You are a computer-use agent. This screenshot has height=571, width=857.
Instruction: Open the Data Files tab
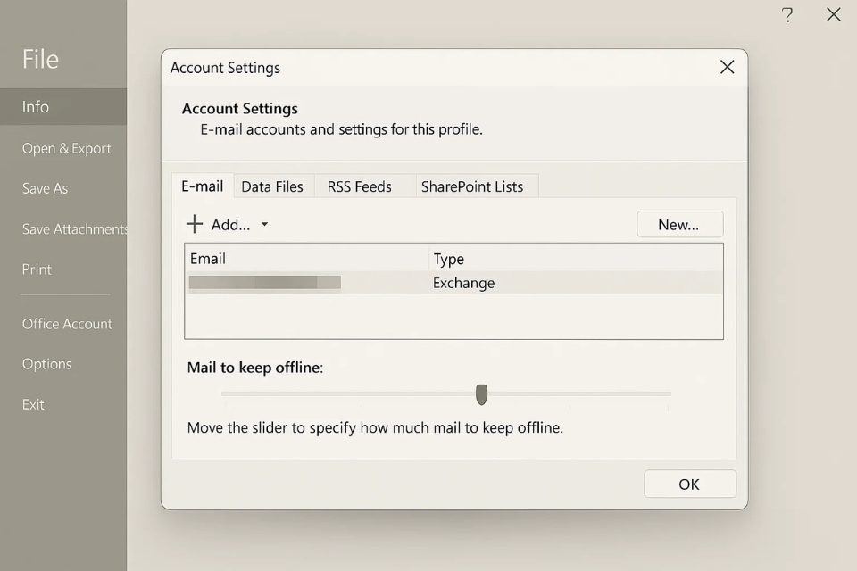(272, 186)
